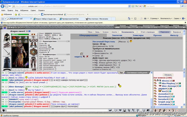The height and width of the screenshot is (117, 187).
Task: Click the send message arrow icon
Action: [x=110, y=110]
